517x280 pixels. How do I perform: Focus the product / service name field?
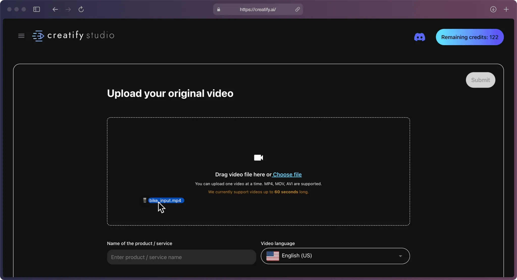tap(182, 257)
